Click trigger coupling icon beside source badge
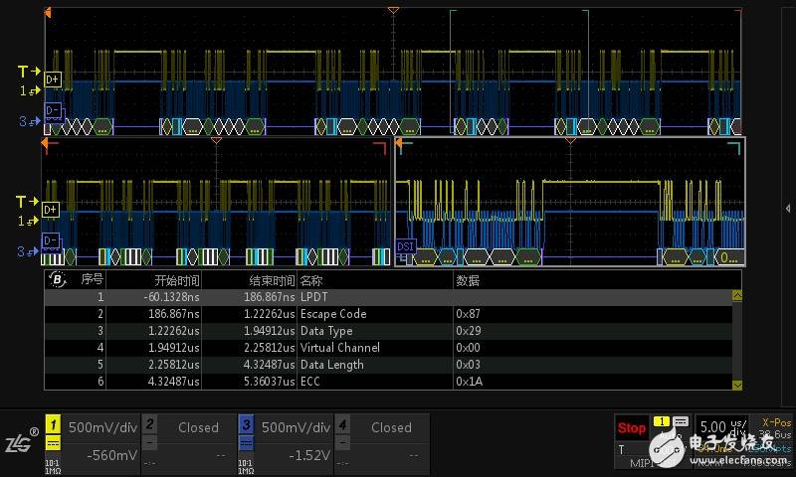This screenshot has height=477, width=796. [681, 421]
